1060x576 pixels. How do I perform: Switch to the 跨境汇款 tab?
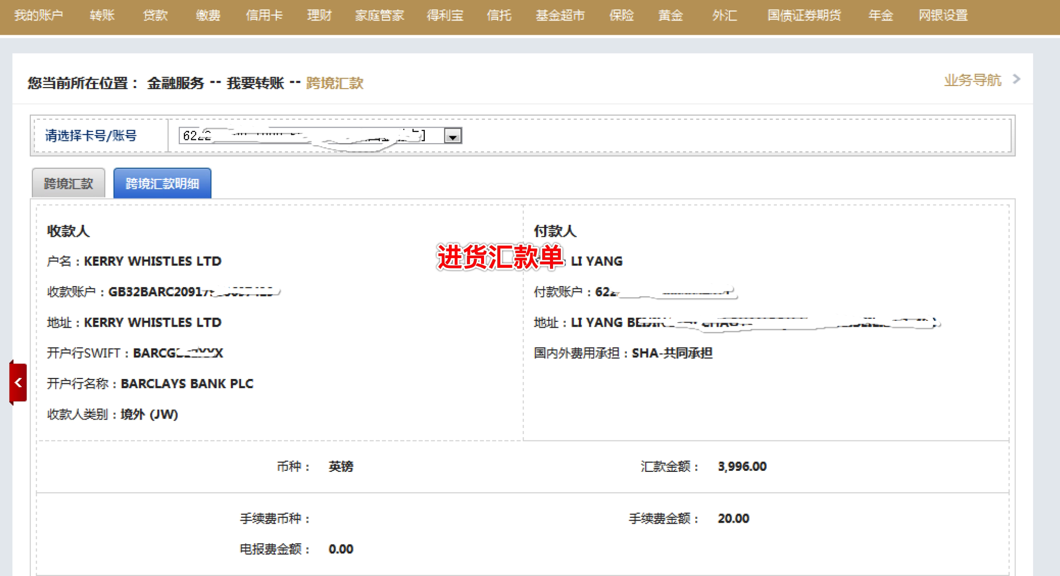pyautogui.click(x=68, y=183)
